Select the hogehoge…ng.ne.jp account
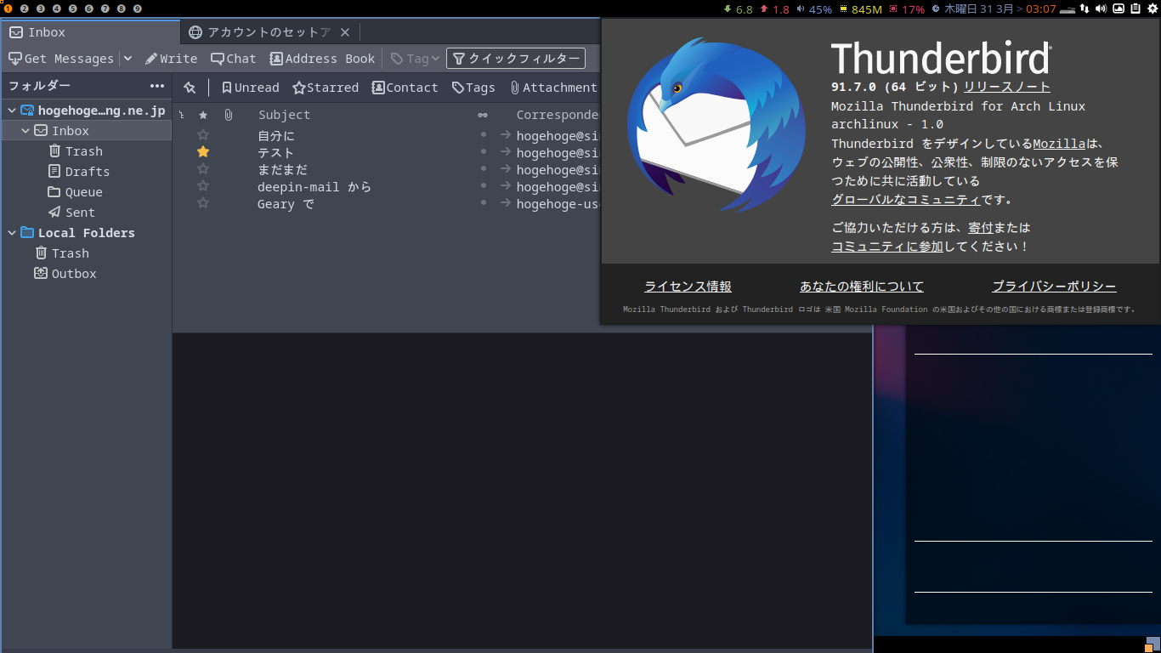The width and height of the screenshot is (1161, 653). [x=93, y=111]
